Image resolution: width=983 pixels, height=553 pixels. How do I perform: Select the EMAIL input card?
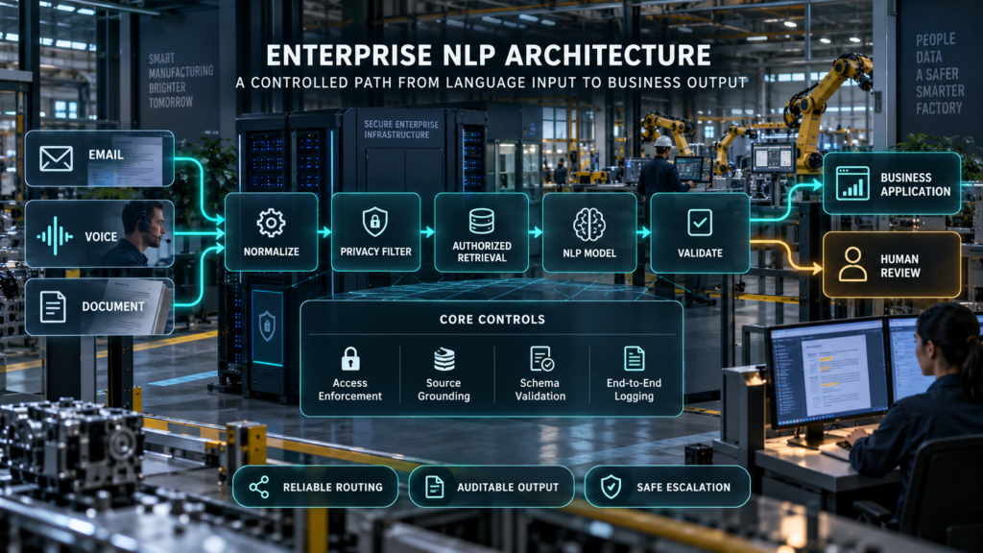[100, 158]
